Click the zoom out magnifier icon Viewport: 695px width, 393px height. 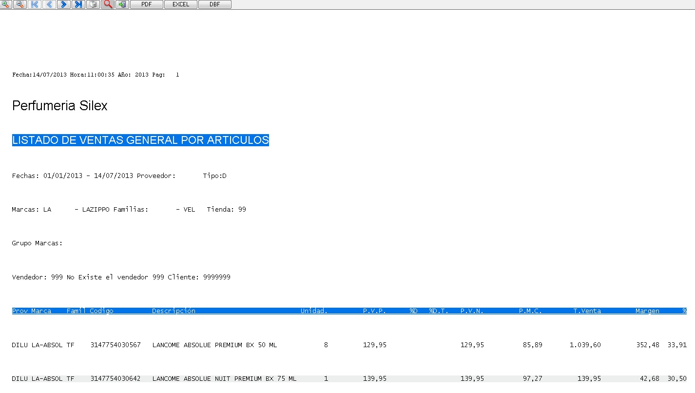[20, 4]
